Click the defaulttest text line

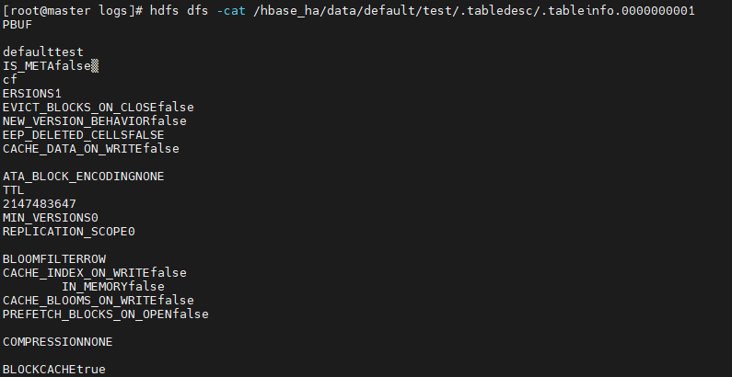point(43,52)
